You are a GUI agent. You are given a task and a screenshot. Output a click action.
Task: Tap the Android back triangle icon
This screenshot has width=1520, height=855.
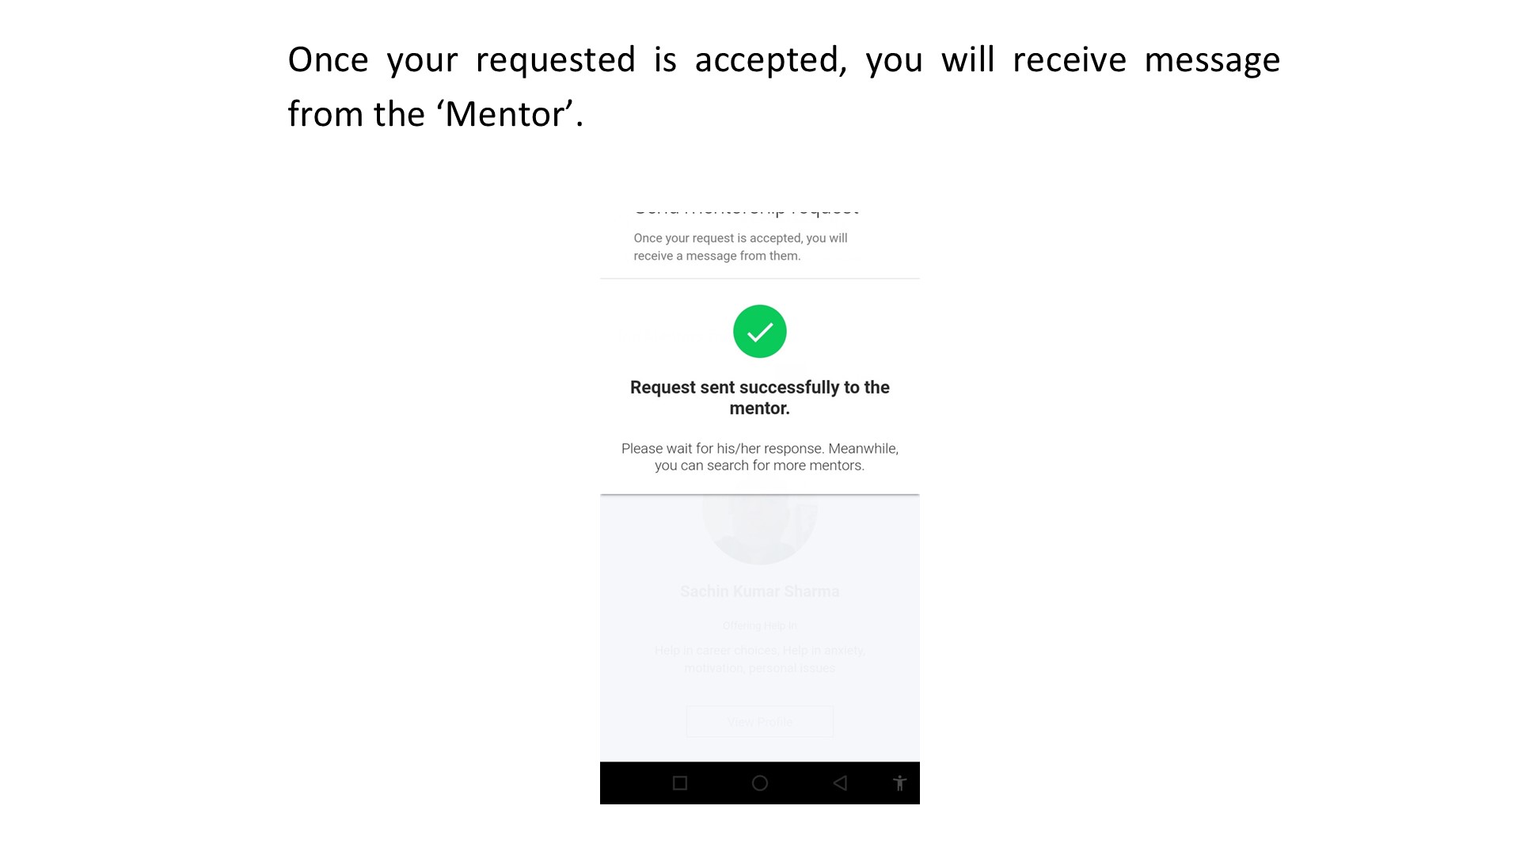[x=840, y=783]
